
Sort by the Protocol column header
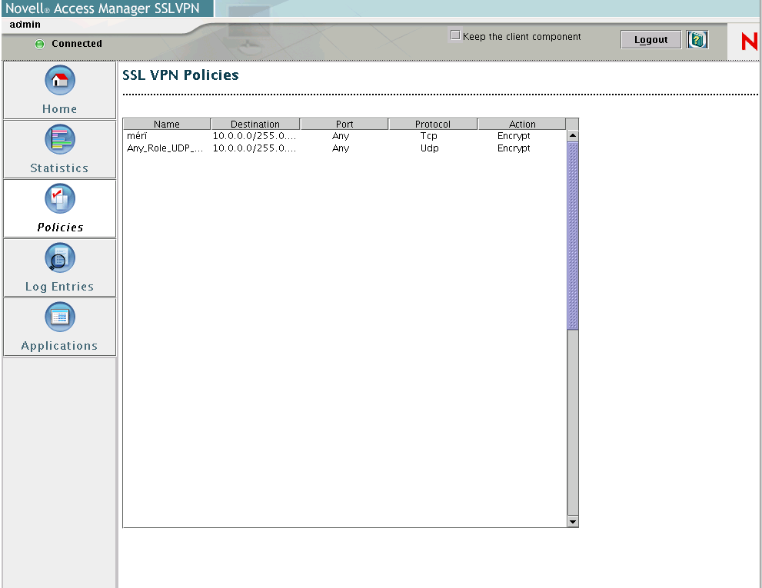(x=432, y=124)
